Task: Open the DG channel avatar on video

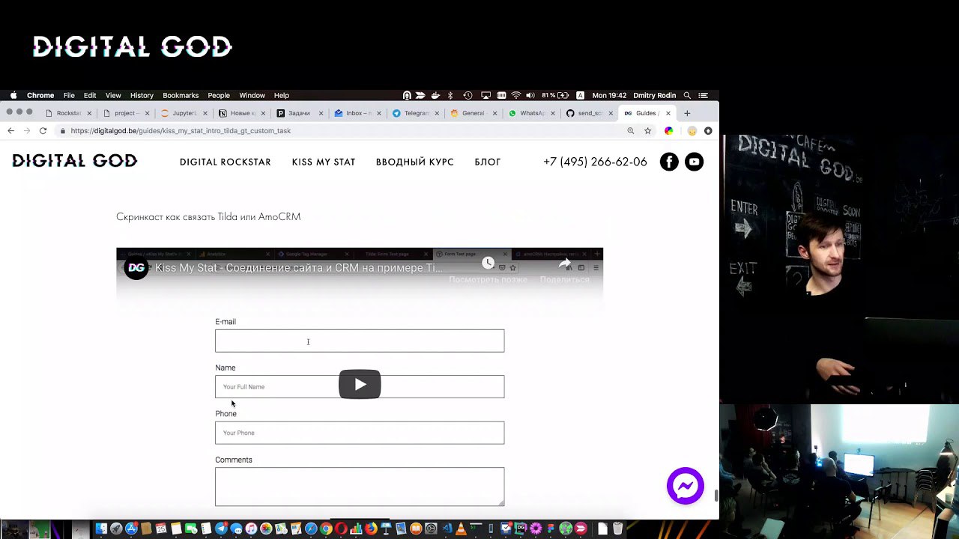Action: pos(136,267)
